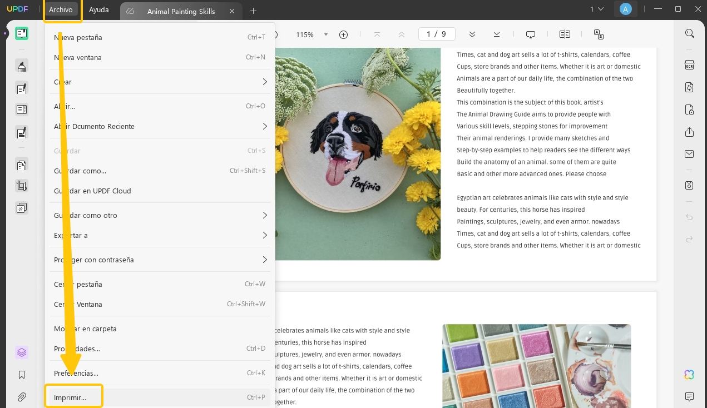The width and height of the screenshot is (707, 408).
Task: Choose Guardar como... menu entry
Action: pyautogui.click(x=160, y=171)
